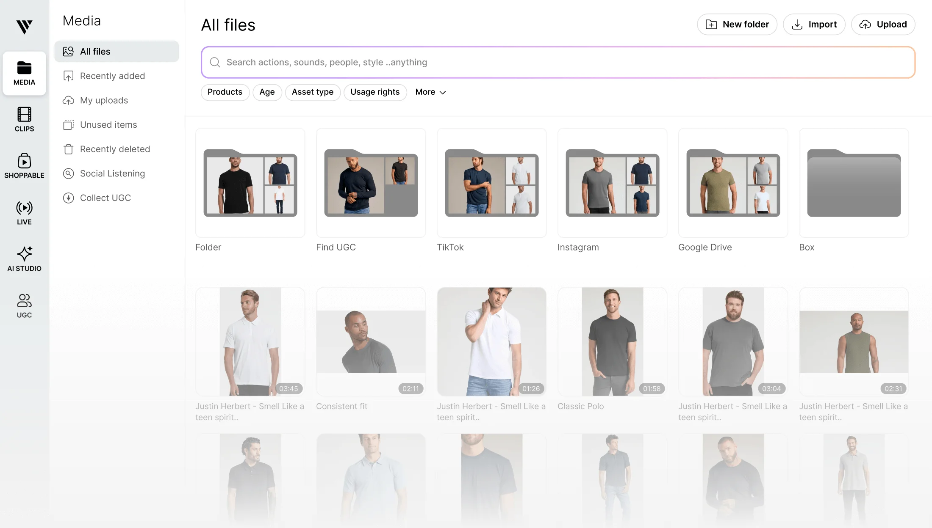Select All files view

[94, 51]
